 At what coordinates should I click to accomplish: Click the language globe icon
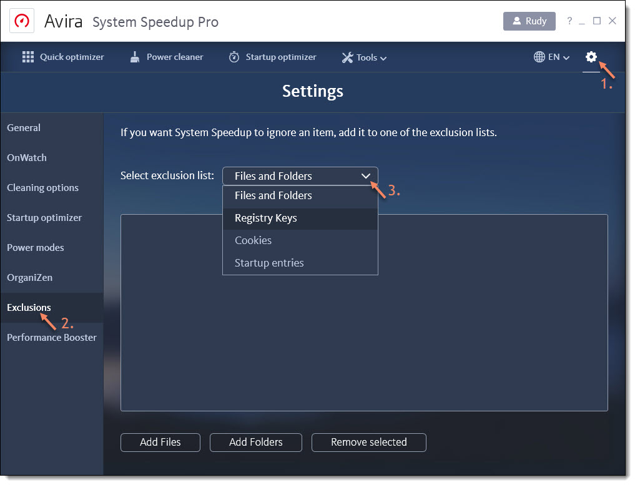click(x=539, y=57)
